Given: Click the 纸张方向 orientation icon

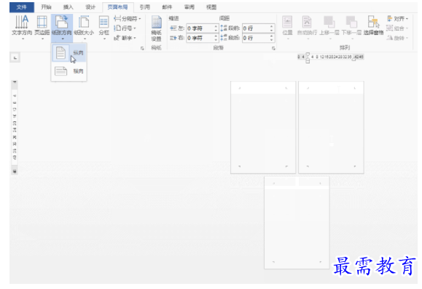Looking at the screenshot, I should click(62, 22).
